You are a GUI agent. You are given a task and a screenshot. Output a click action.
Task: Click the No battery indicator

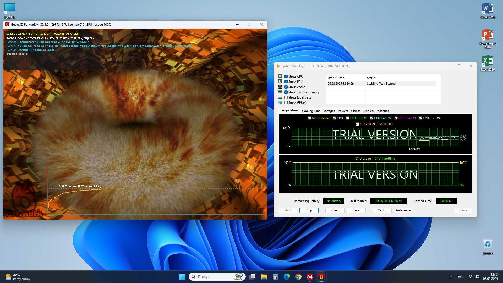[x=333, y=201]
